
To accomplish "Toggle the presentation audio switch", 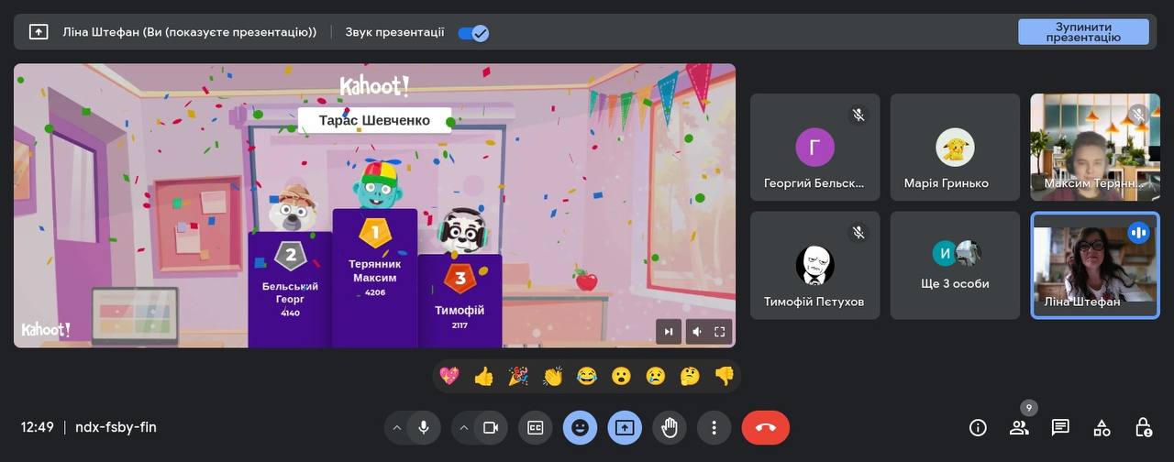I will 473,32.
